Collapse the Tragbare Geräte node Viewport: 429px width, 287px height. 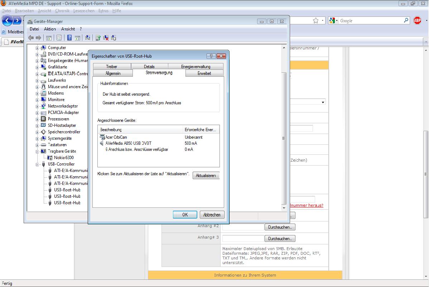click(x=37, y=152)
